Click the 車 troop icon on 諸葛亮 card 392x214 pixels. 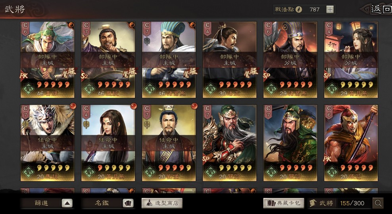tap(147, 41)
